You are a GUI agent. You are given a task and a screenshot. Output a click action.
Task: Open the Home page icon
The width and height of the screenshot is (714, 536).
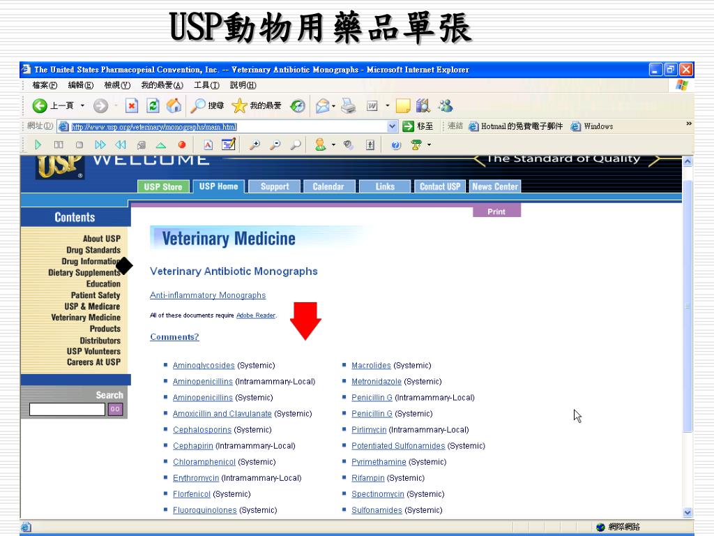click(174, 106)
